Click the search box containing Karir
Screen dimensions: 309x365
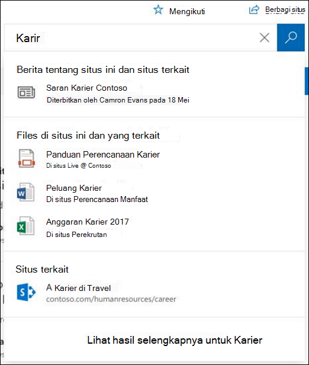(x=140, y=37)
